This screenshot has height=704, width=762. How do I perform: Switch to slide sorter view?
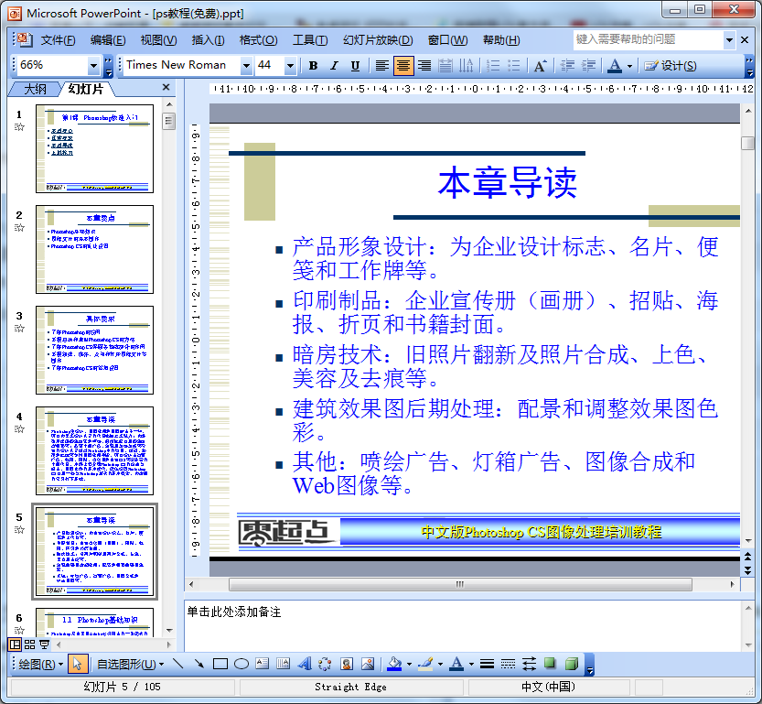click(29, 644)
